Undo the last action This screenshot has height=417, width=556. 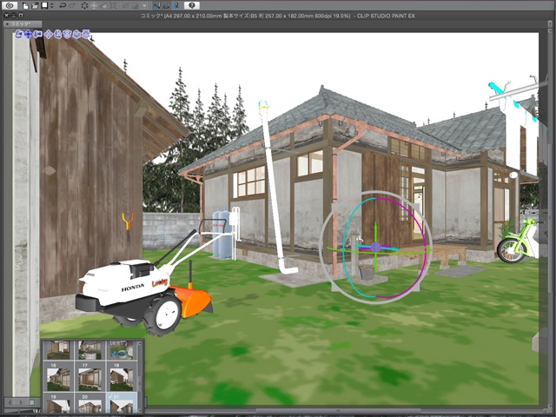click(x=63, y=5)
